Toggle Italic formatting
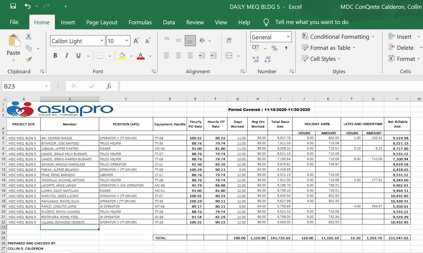Screen dimensions: 423x253 (x=67, y=56)
